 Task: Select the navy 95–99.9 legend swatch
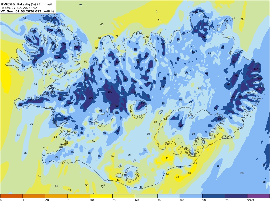236,196
